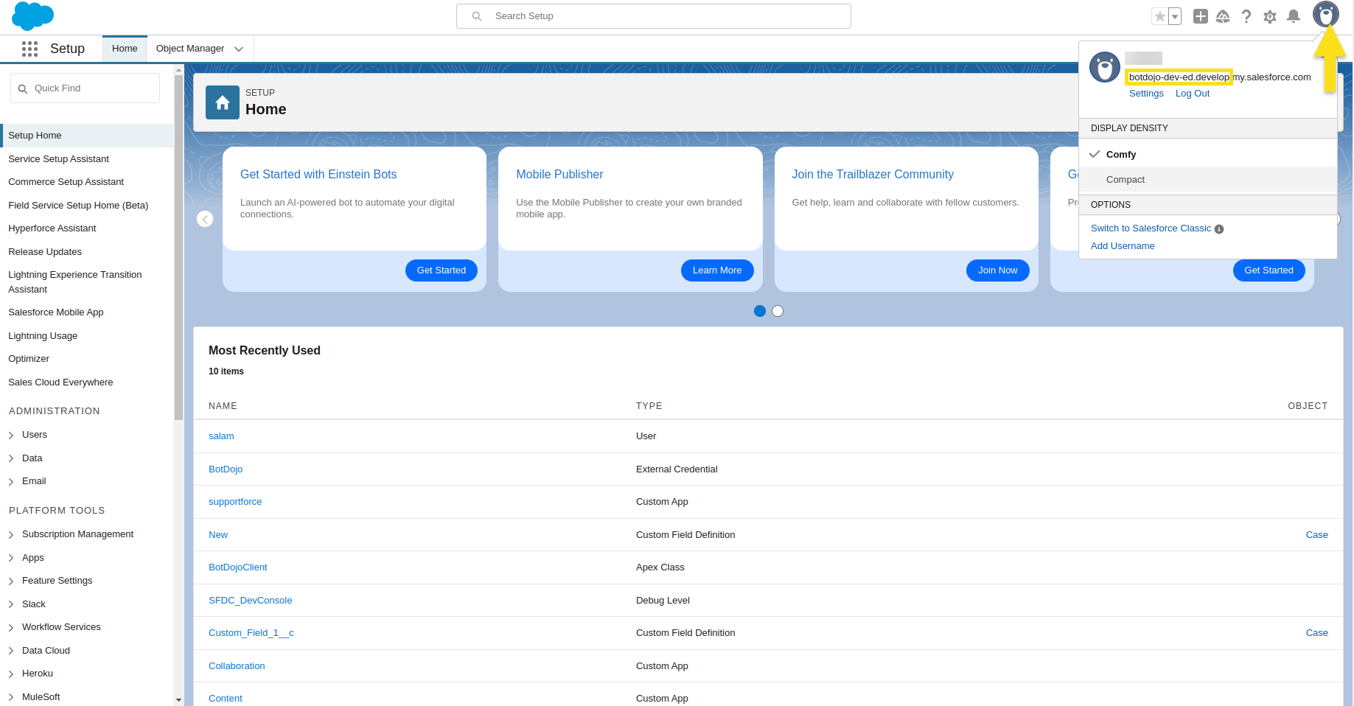The height and width of the screenshot is (706, 1354).
Task: Expand the Apps tree node
Action: (x=11, y=559)
